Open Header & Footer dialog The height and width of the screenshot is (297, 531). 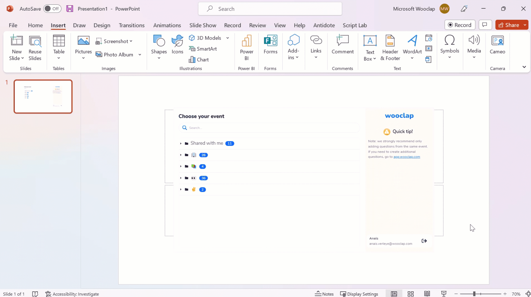390,48
